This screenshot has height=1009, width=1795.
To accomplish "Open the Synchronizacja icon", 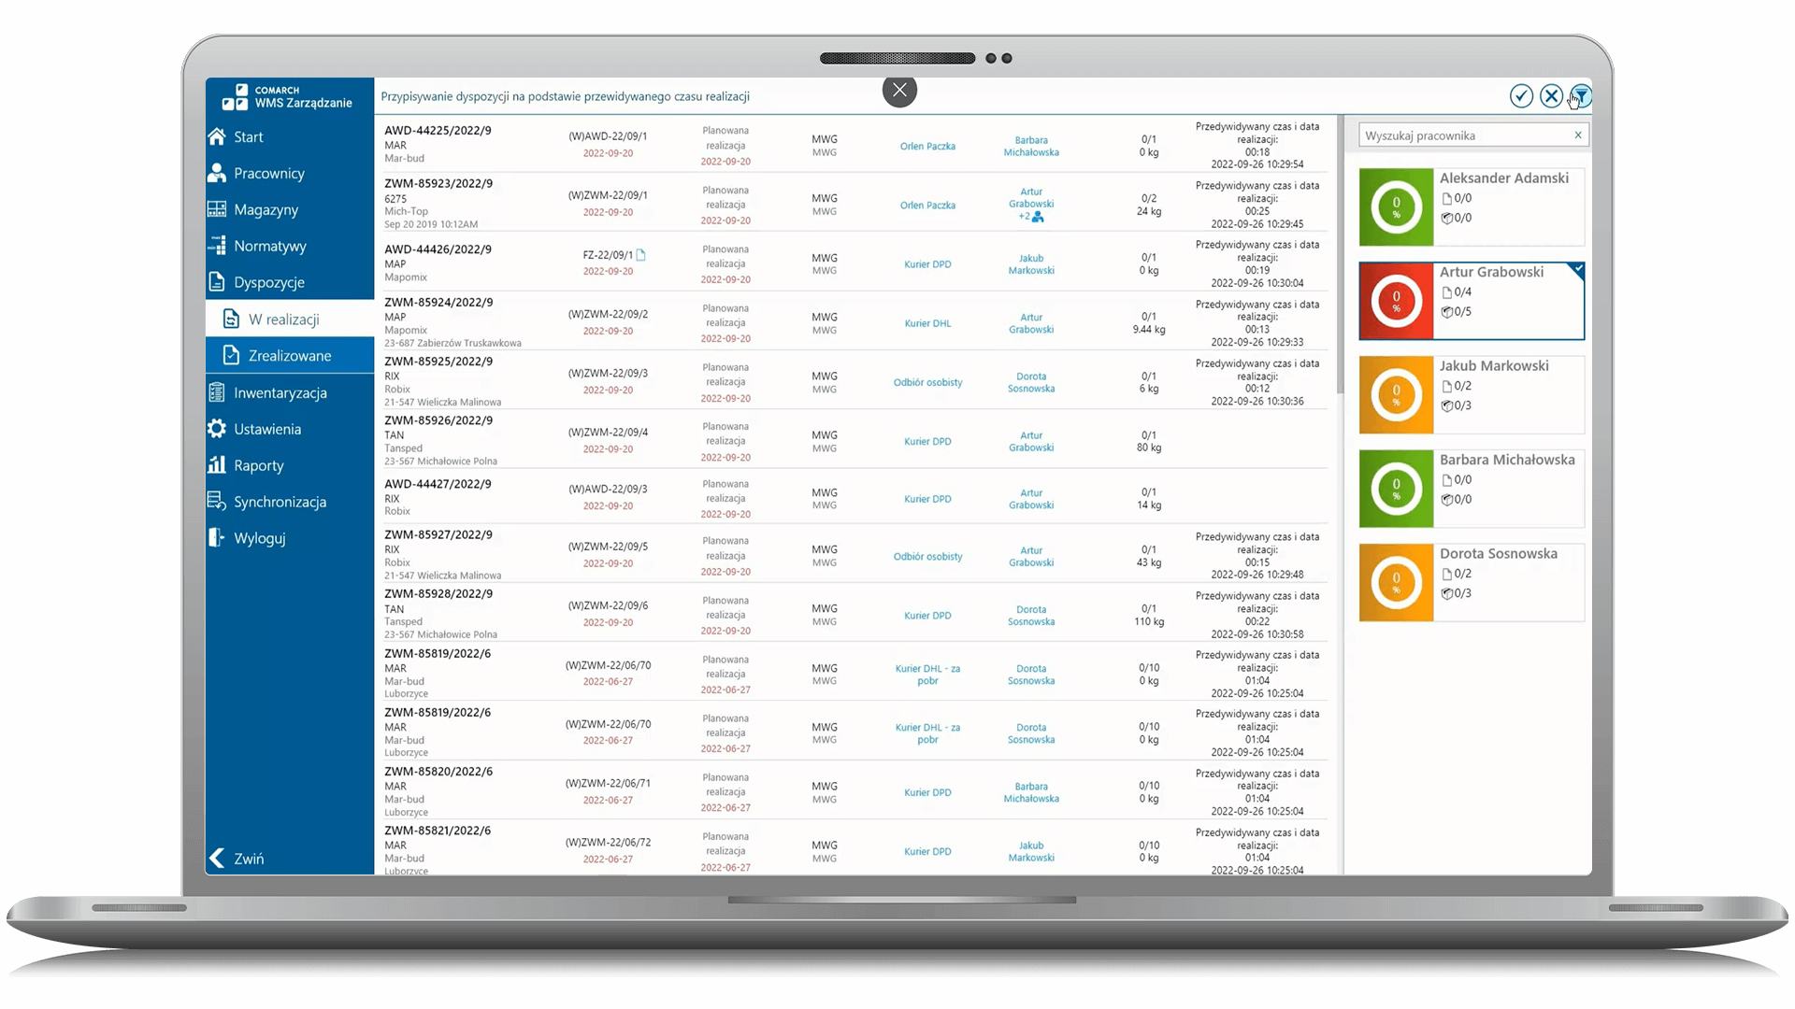I will [x=217, y=502].
